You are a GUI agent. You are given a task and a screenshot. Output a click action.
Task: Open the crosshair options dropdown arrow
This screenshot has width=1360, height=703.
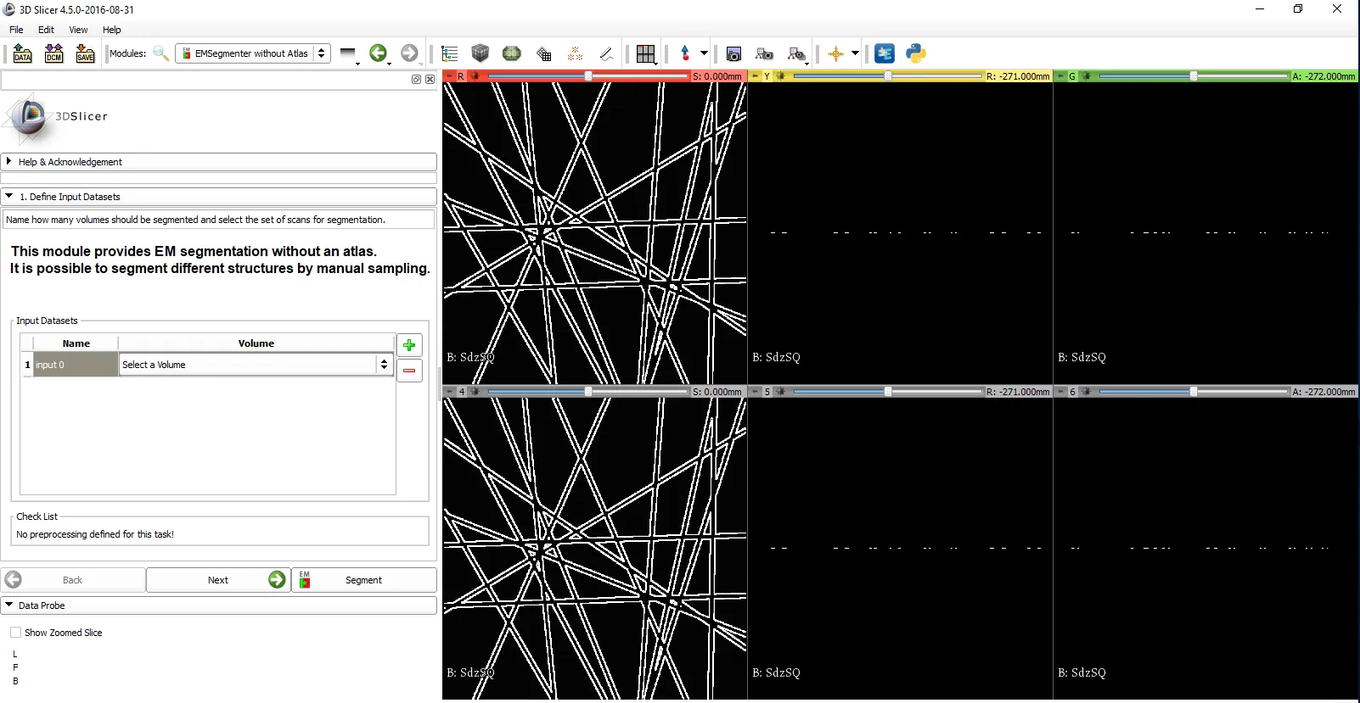[855, 53]
